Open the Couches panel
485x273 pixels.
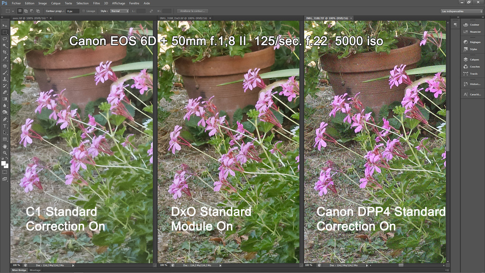pos(472,67)
